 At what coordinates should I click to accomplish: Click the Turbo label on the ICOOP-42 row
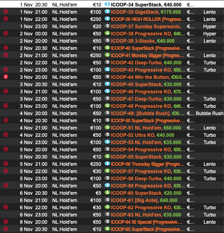point(210,63)
